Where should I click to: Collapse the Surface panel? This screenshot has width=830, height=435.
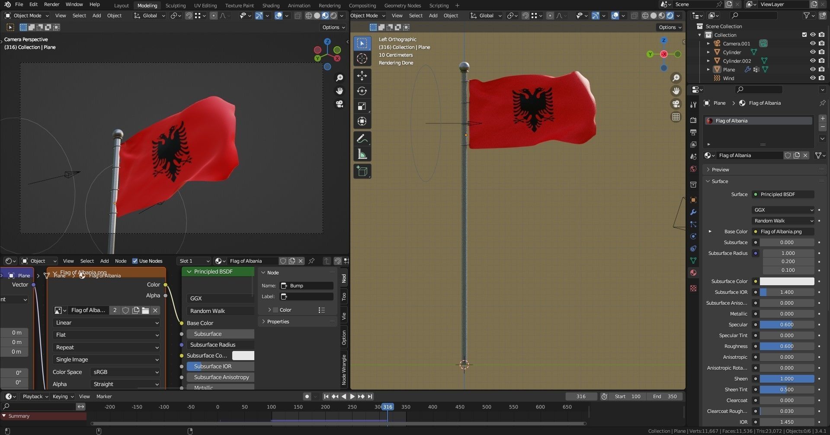click(720, 181)
